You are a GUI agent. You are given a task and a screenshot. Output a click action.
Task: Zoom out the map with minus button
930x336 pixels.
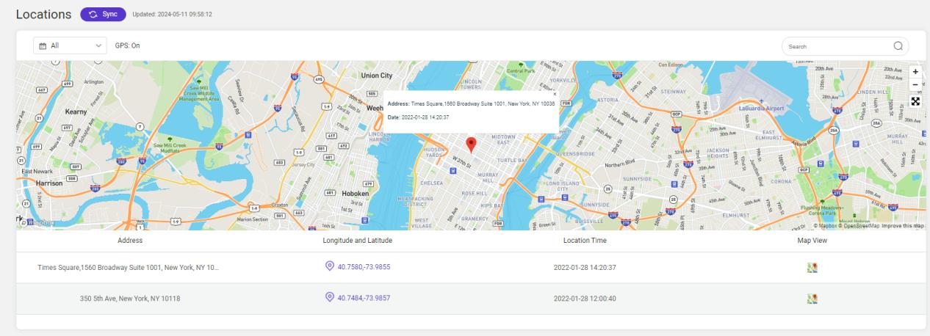915,84
